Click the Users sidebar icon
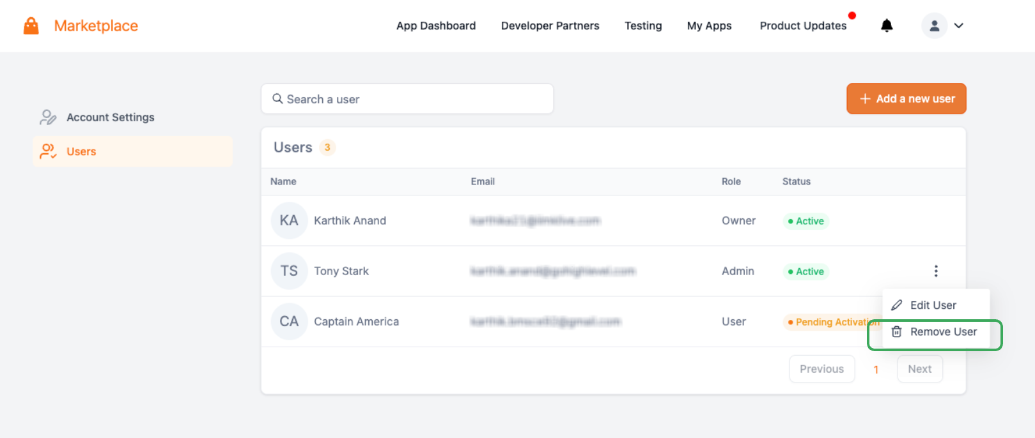Screen dimensions: 1035x438 (x=48, y=151)
